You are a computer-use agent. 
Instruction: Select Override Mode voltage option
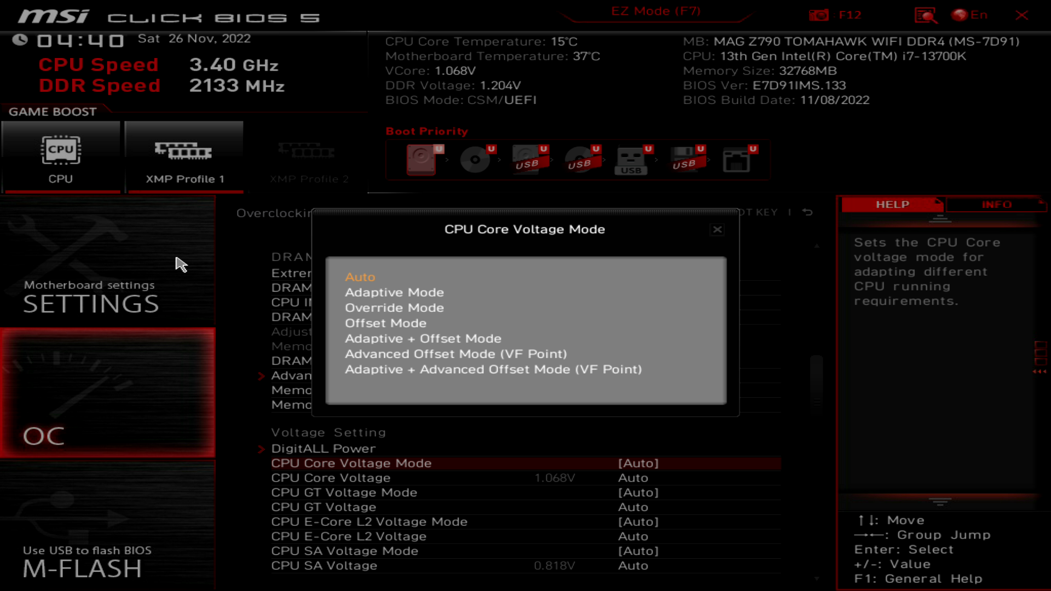[x=395, y=308]
